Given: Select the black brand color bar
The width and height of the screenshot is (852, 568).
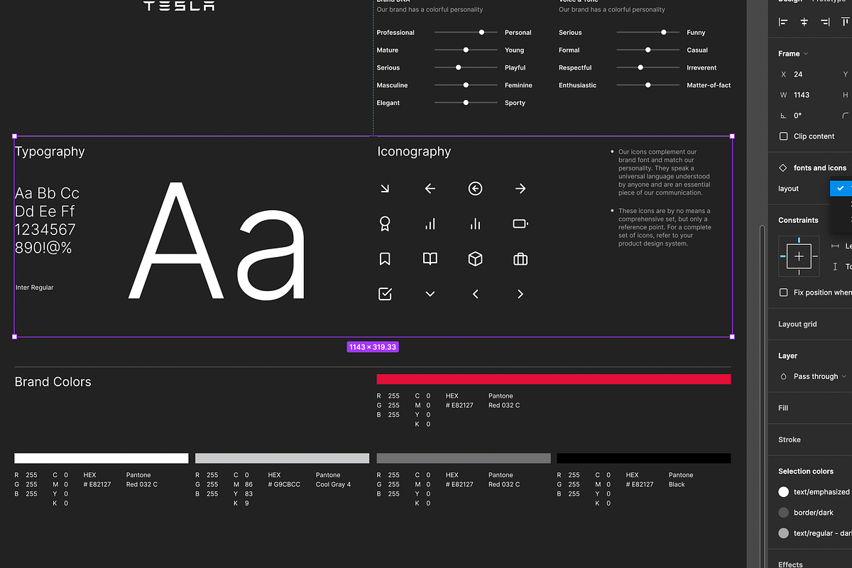Looking at the screenshot, I should coord(644,458).
